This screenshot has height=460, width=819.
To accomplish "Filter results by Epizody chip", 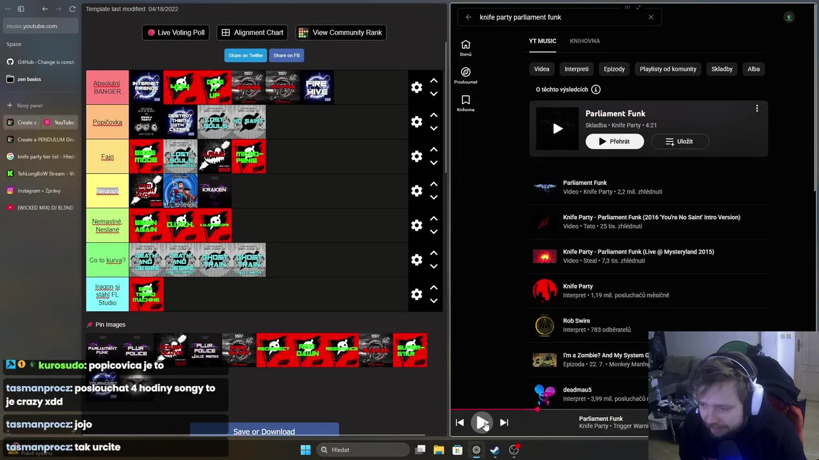I will (x=614, y=69).
